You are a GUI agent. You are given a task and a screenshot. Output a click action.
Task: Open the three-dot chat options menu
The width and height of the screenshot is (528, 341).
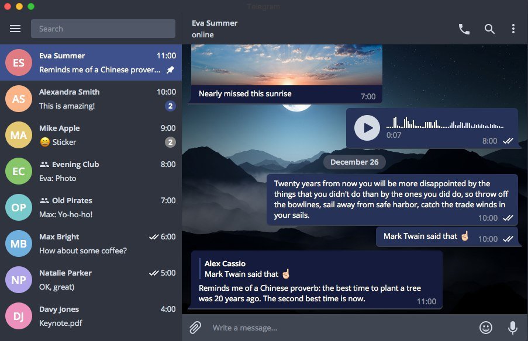coord(513,28)
